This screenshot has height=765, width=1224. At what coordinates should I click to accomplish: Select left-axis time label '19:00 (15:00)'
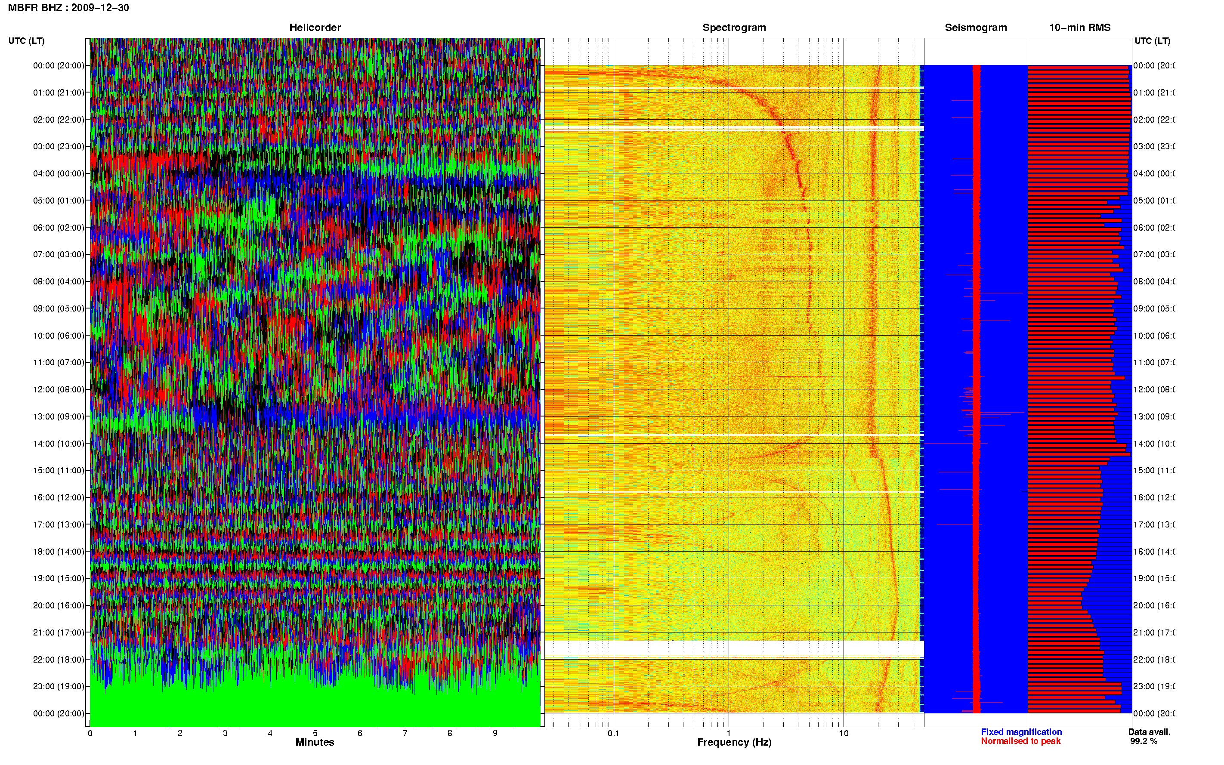pyautogui.click(x=59, y=578)
